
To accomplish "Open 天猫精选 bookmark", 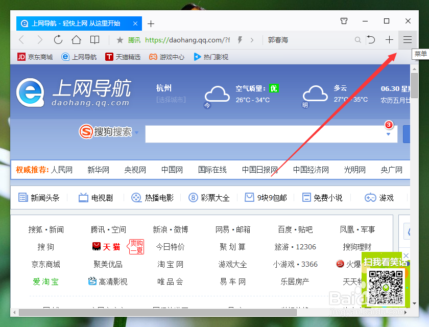I will pyautogui.click(x=123, y=57).
